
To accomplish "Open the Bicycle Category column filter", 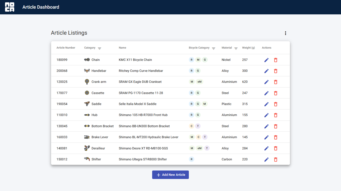I will [214, 48].
